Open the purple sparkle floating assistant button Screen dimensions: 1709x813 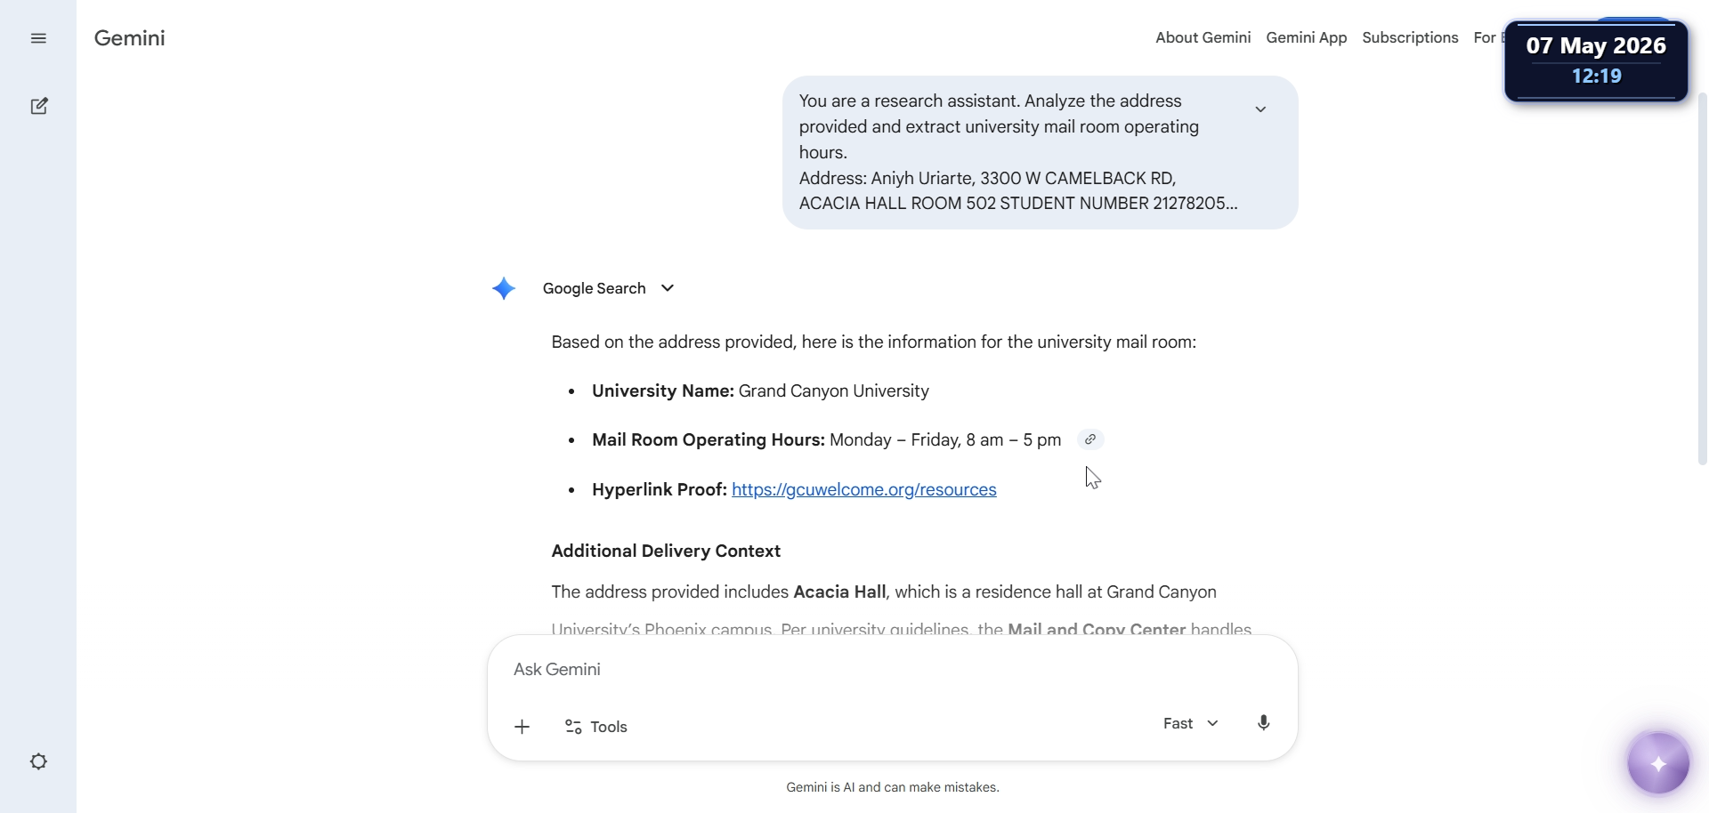pos(1658,763)
